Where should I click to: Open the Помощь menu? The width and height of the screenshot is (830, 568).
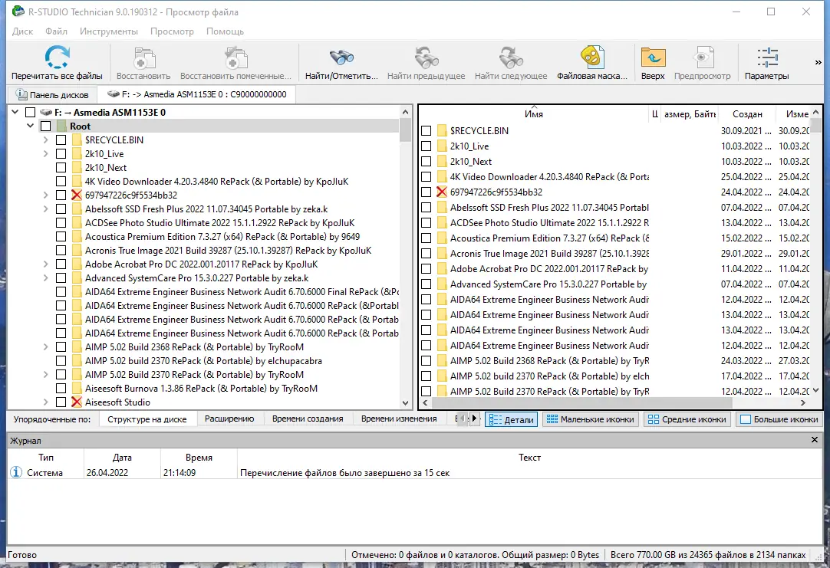point(225,31)
